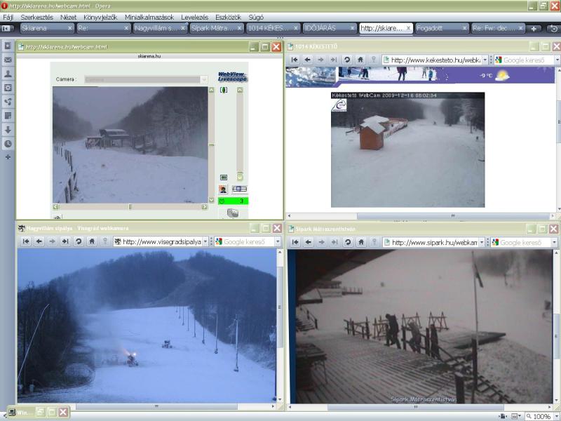Open the Mail panel in the sidebar
Screen dimensions: 561x421
pos(8,60)
